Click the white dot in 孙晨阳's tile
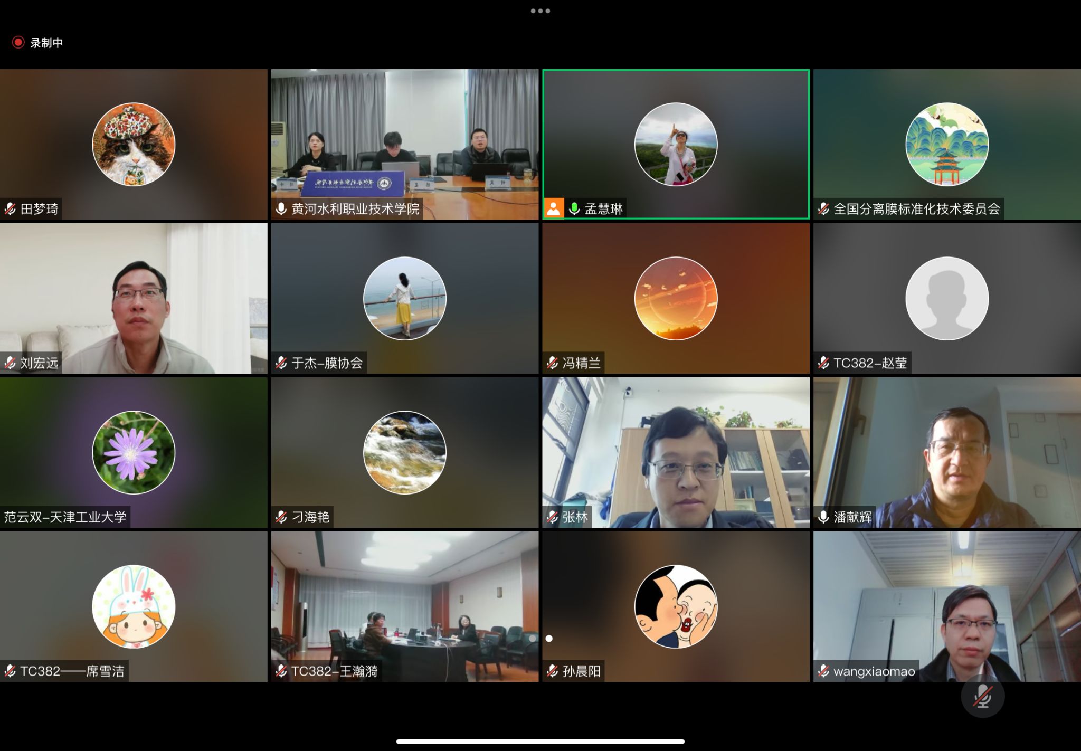1081x751 pixels. (x=549, y=639)
